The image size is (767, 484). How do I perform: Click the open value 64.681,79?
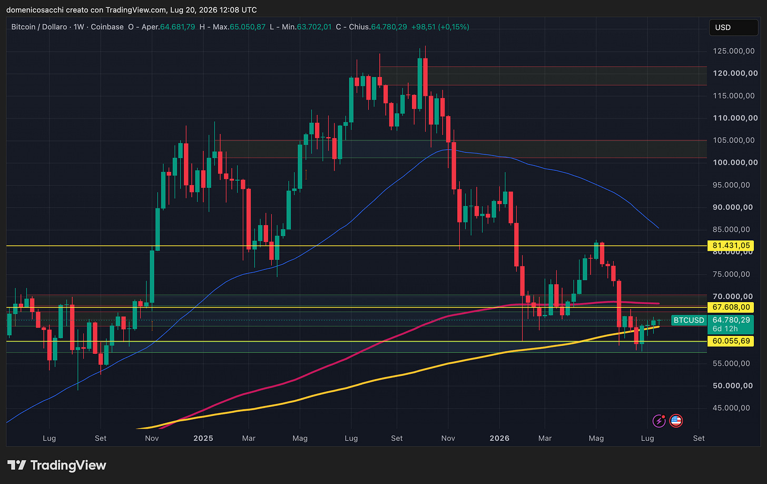click(x=178, y=27)
